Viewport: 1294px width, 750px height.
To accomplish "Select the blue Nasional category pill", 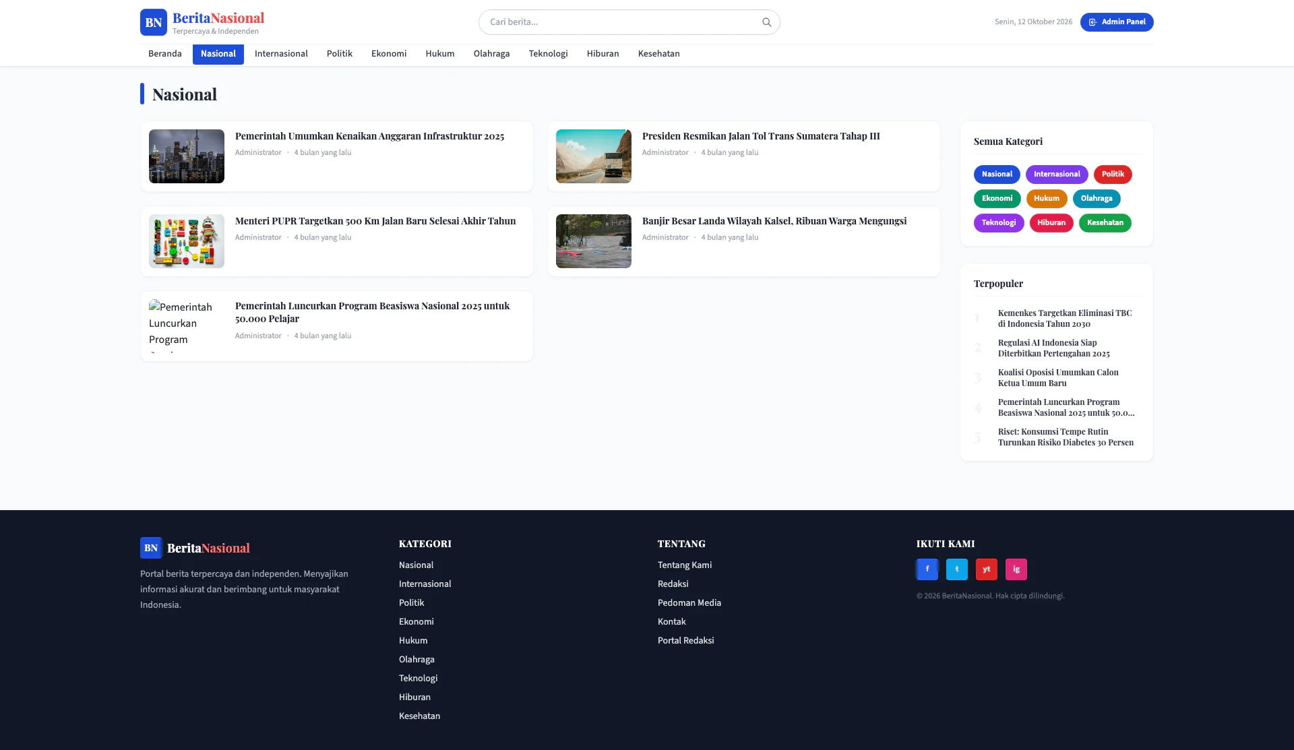I will tap(997, 175).
